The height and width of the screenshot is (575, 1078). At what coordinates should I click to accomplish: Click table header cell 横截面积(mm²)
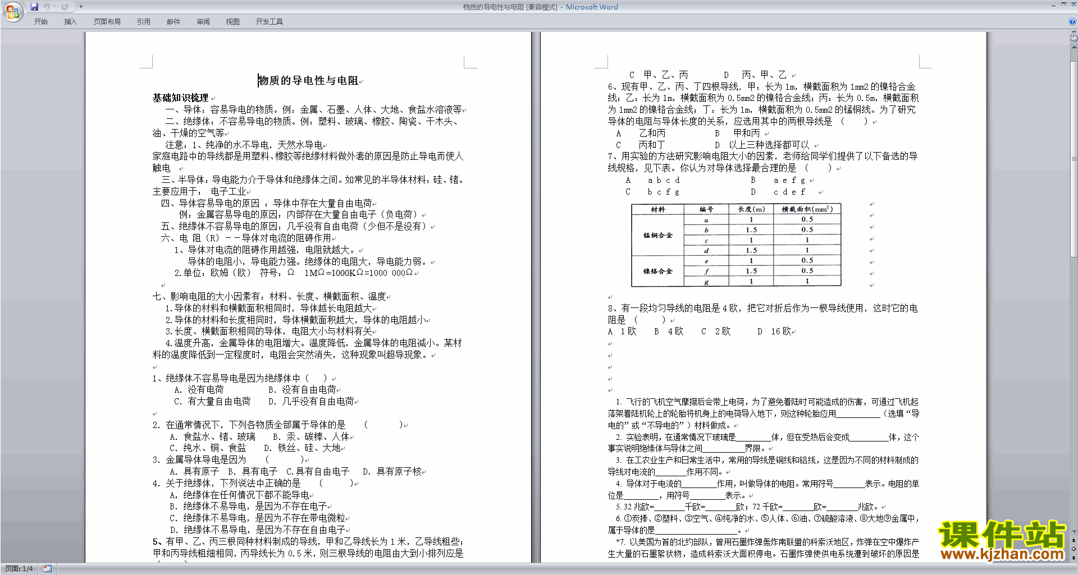(807, 209)
